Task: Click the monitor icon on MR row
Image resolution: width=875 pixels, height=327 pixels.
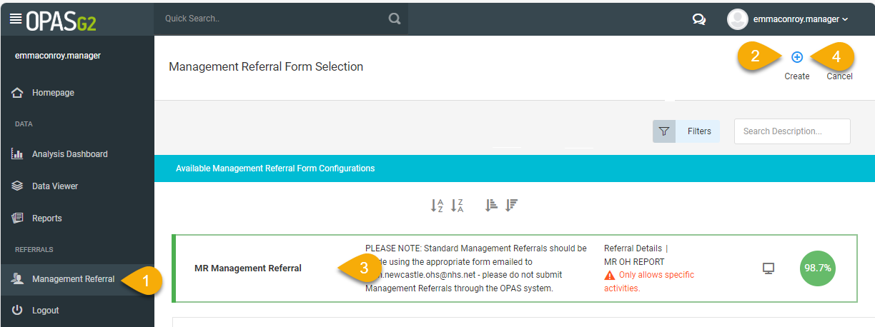Action: (768, 268)
